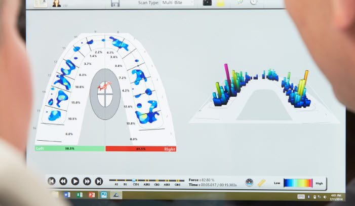355x206 pixels.
Task: Click the blue timeline scrubber handle
Action: 134,180
